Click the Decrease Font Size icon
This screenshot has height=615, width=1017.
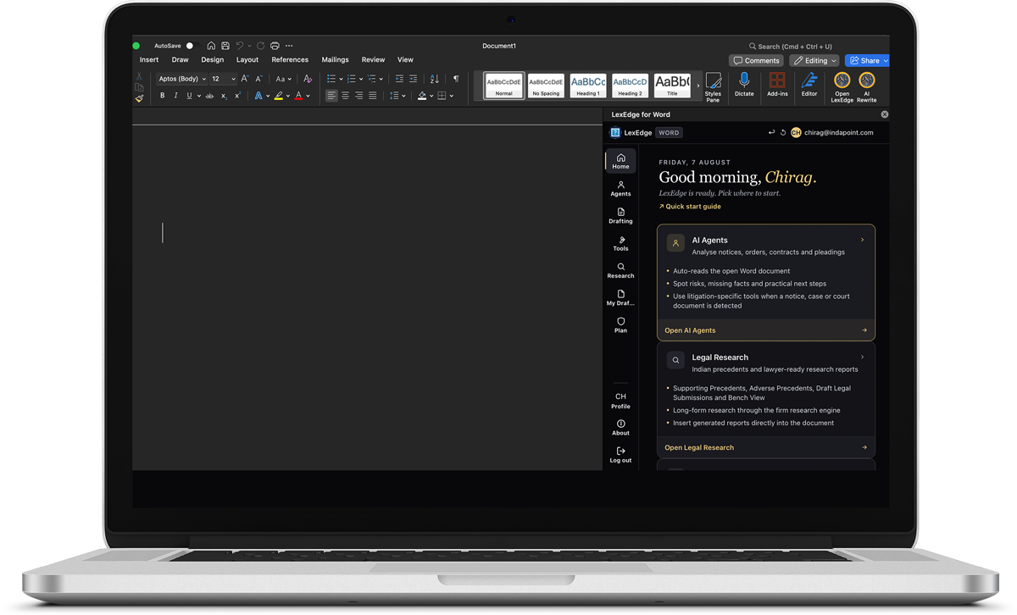(x=258, y=79)
